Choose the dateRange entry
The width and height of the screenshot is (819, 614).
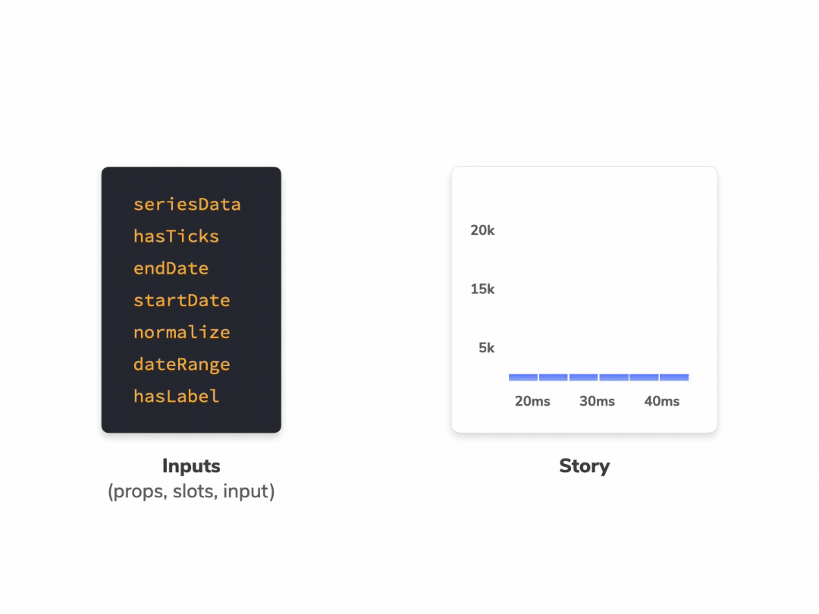(181, 365)
